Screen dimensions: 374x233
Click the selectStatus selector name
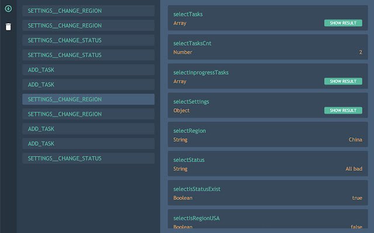tap(189, 160)
